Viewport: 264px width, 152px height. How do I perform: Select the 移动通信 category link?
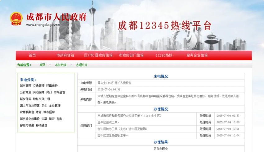42,125
